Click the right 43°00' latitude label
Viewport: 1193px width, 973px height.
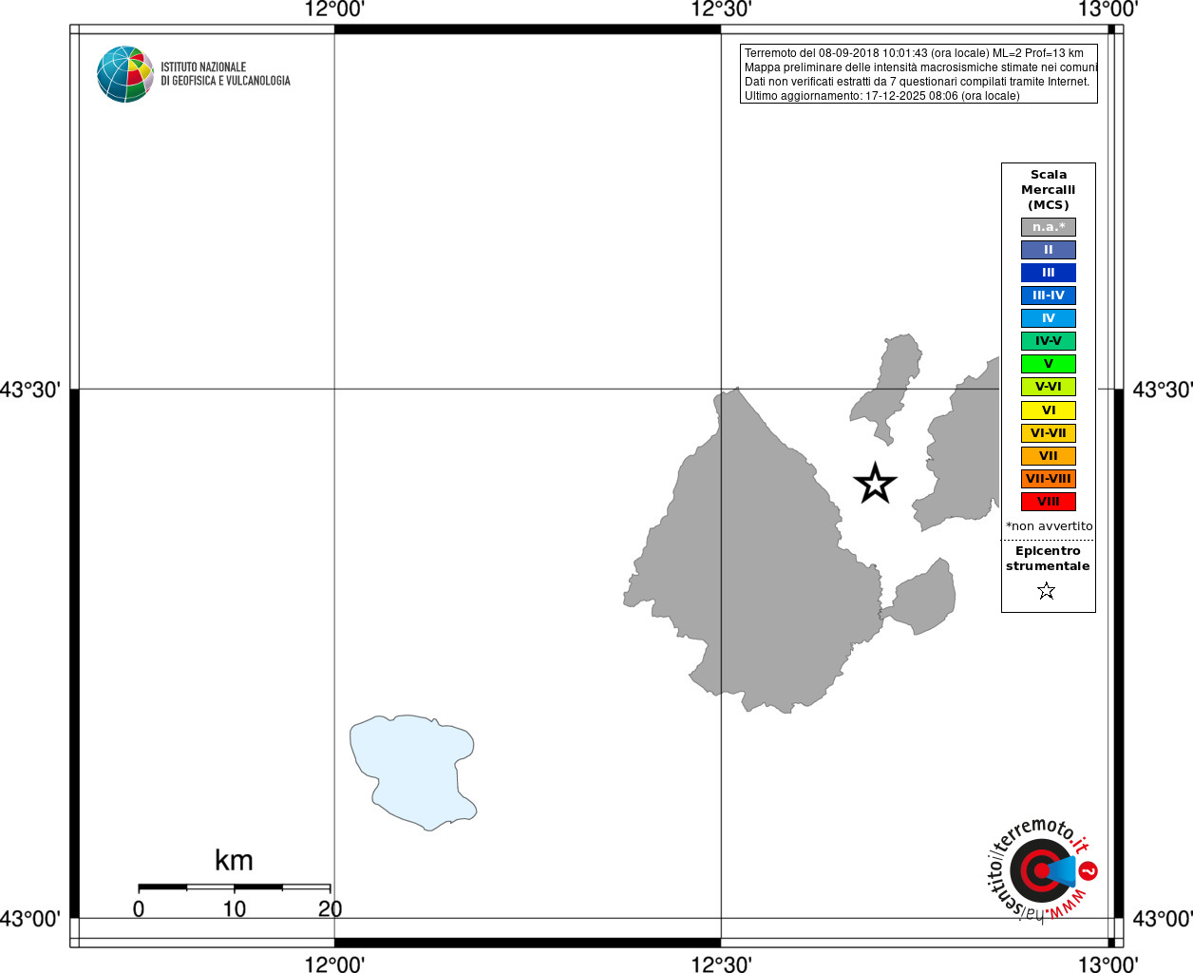[1163, 919]
